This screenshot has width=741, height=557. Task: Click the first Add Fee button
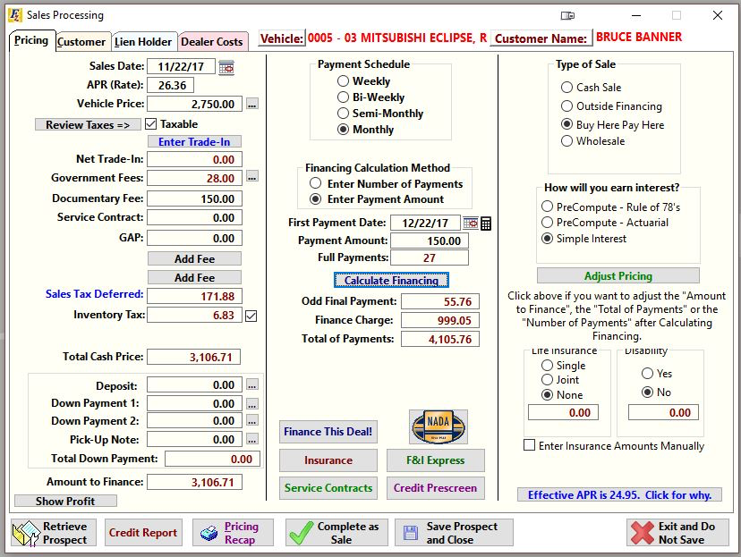(x=194, y=259)
